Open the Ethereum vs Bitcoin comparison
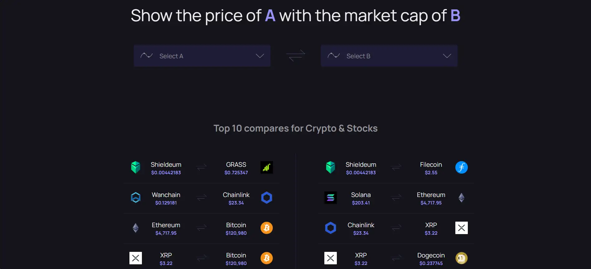Image resolution: width=591 pixels, height=269 pixels. pyautogui.click(x=201, y=228)
